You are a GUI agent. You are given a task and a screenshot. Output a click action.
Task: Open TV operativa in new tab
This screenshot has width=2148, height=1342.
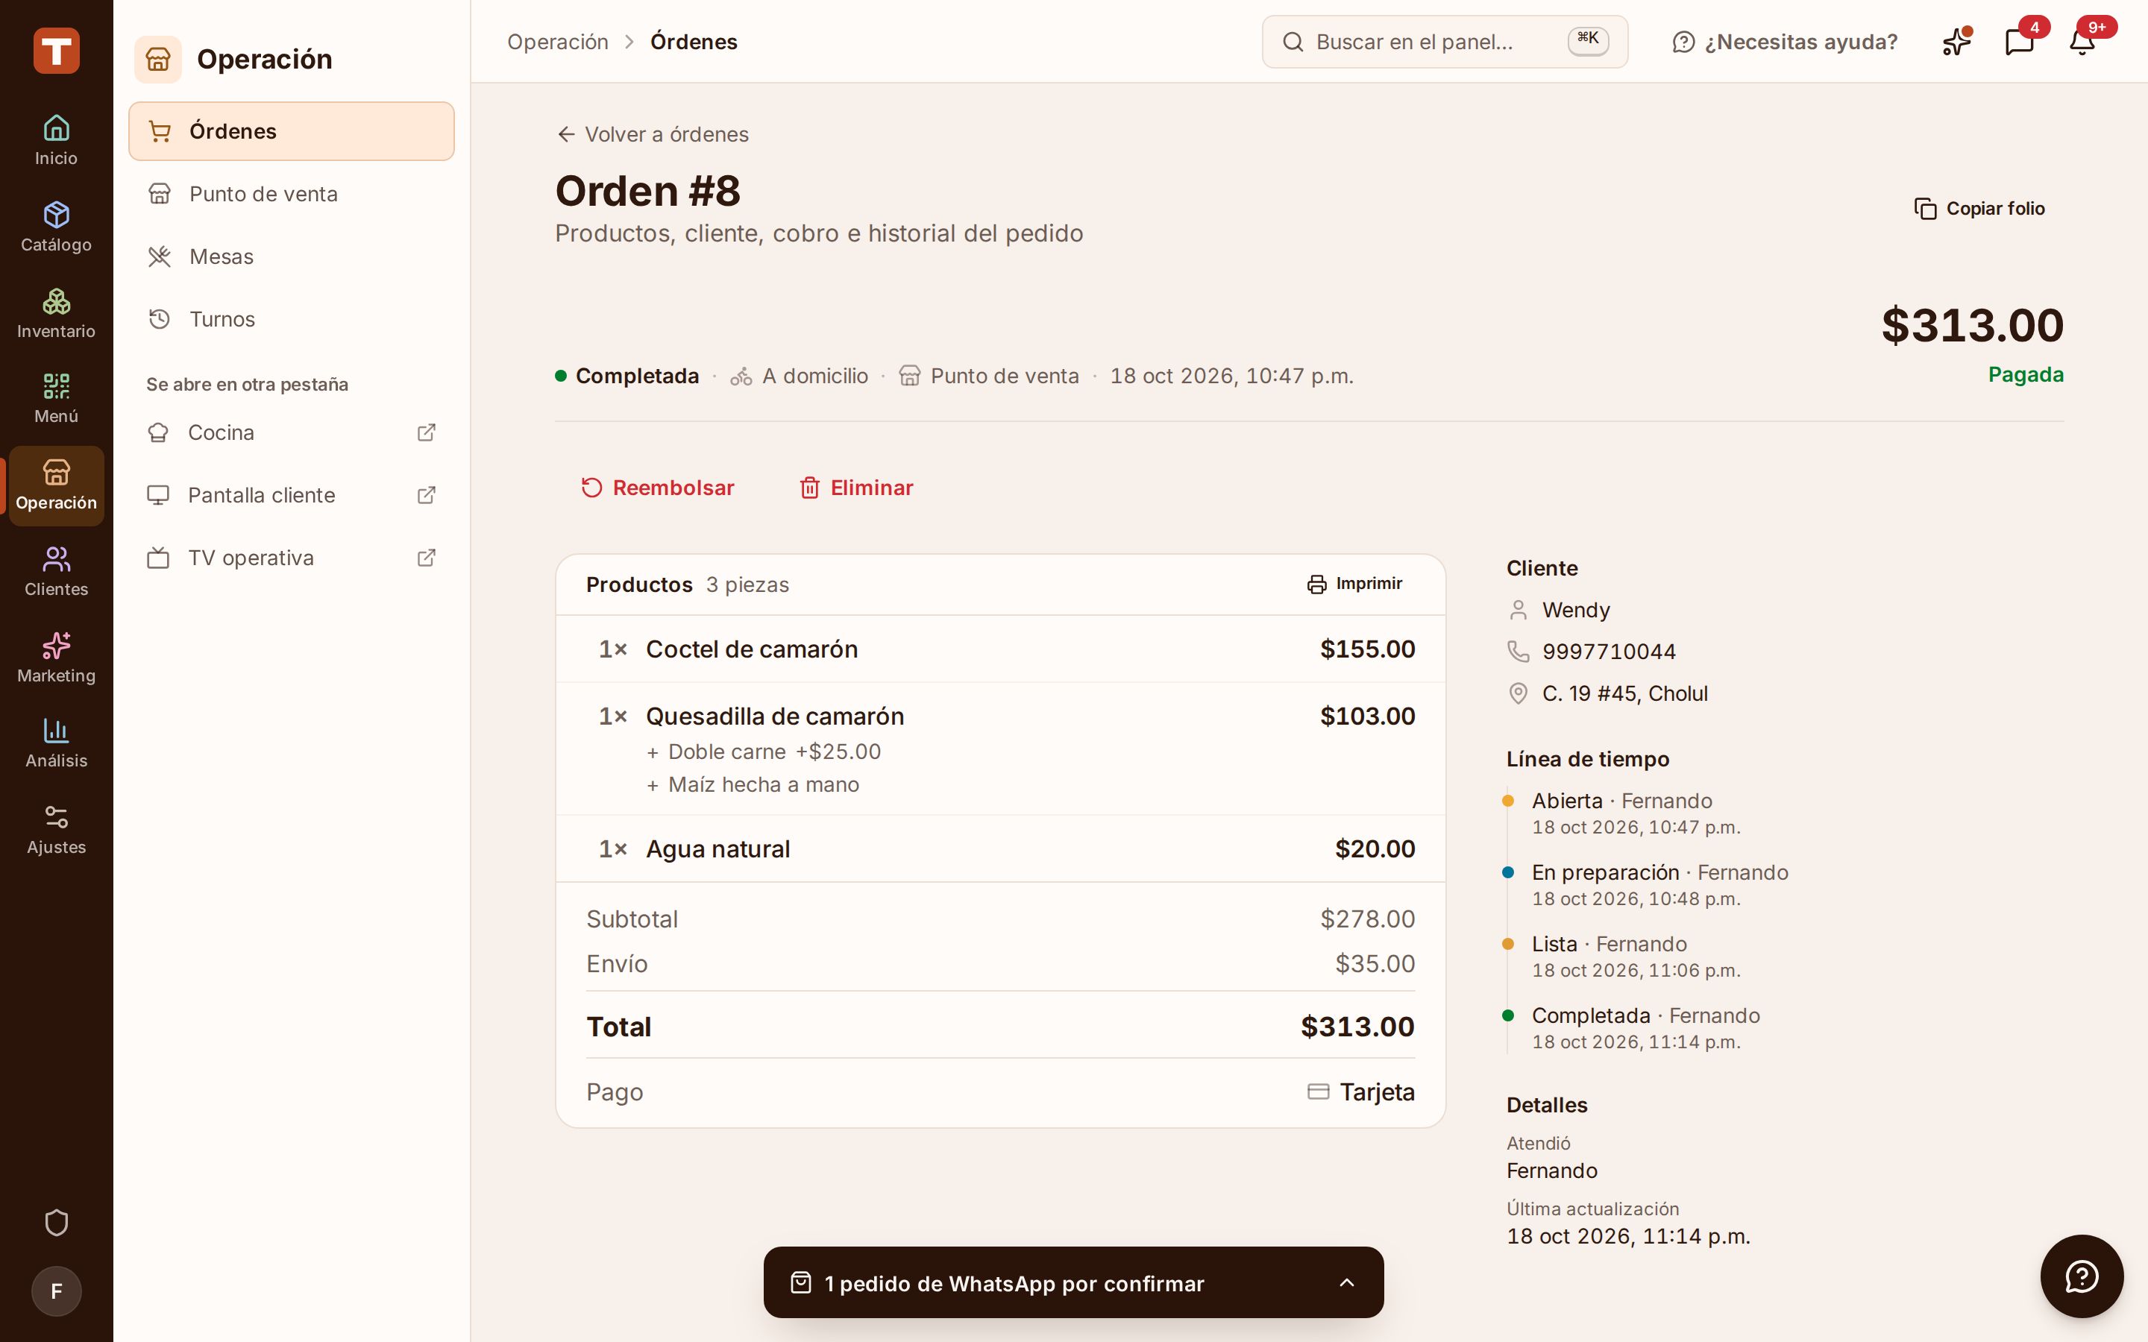(291, 558)
